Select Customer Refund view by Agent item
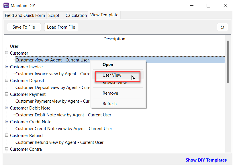Image resolution: width=235 pixels, height=167 pixels. tap(59, 142)
